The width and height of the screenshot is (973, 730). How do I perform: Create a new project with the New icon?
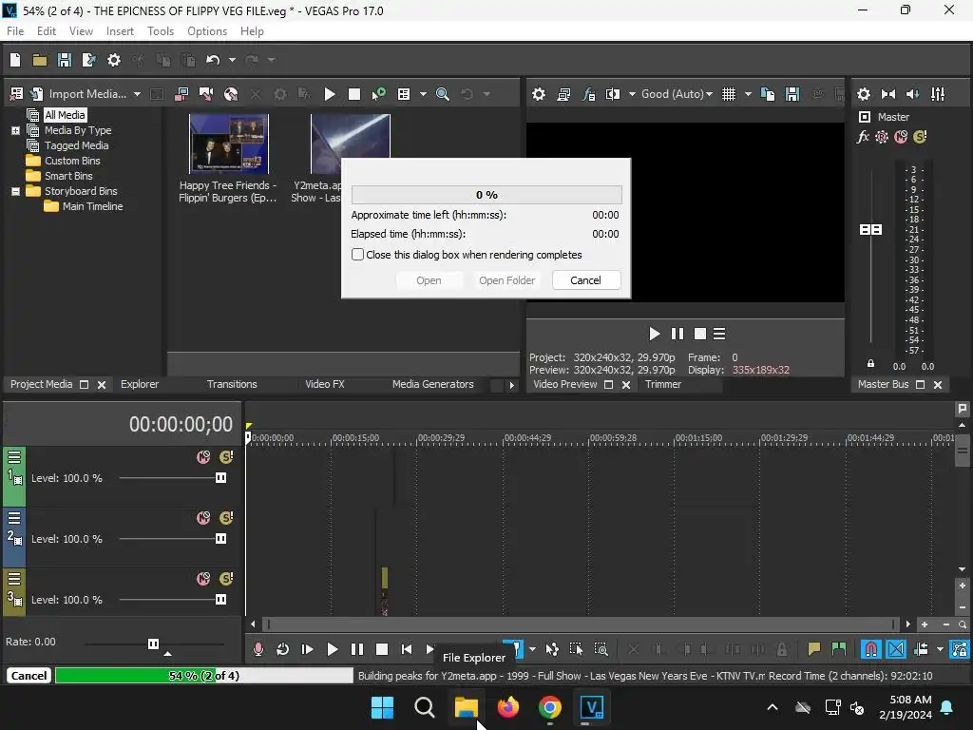(x=15, y=60)
